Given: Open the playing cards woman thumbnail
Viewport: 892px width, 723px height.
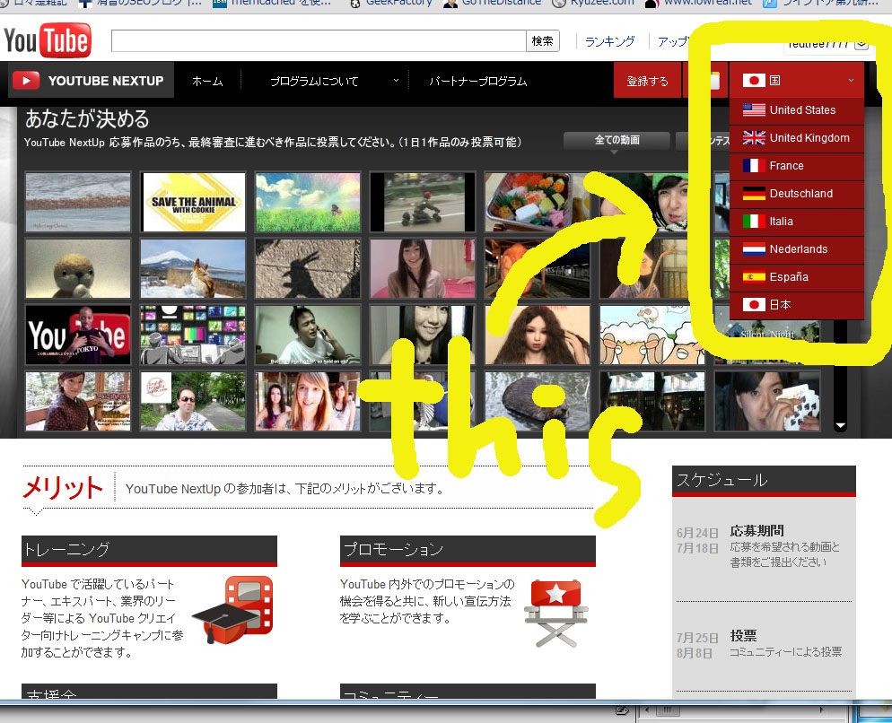Looking at the screenshot, I should tap(767, 401).
